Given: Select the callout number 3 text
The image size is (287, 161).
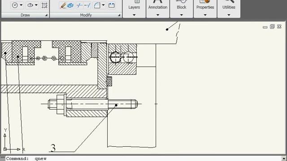Looking at the screenshot, I should click(x=53, y=148).
